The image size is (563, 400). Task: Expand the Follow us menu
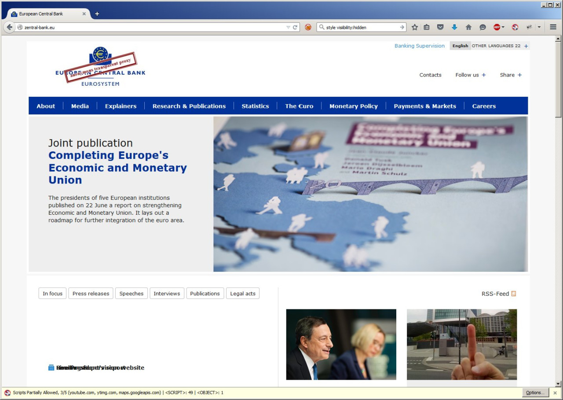point(471,75)
